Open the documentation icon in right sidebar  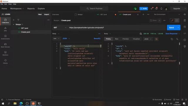[x=185, y=20]
